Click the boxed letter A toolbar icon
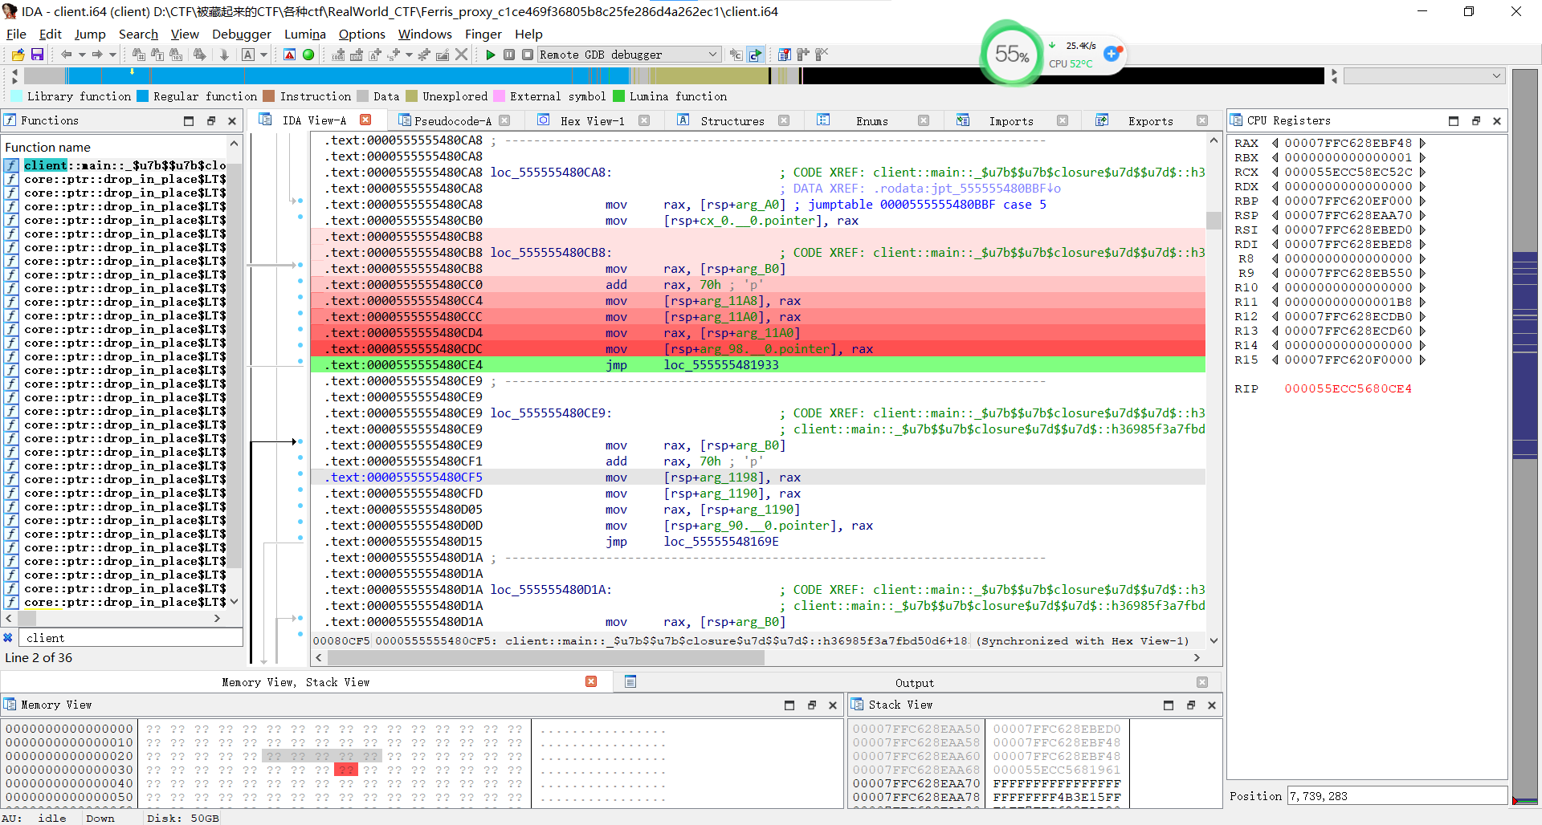Viewport: 1542px width, 825px height. click(x=248, y=55)
